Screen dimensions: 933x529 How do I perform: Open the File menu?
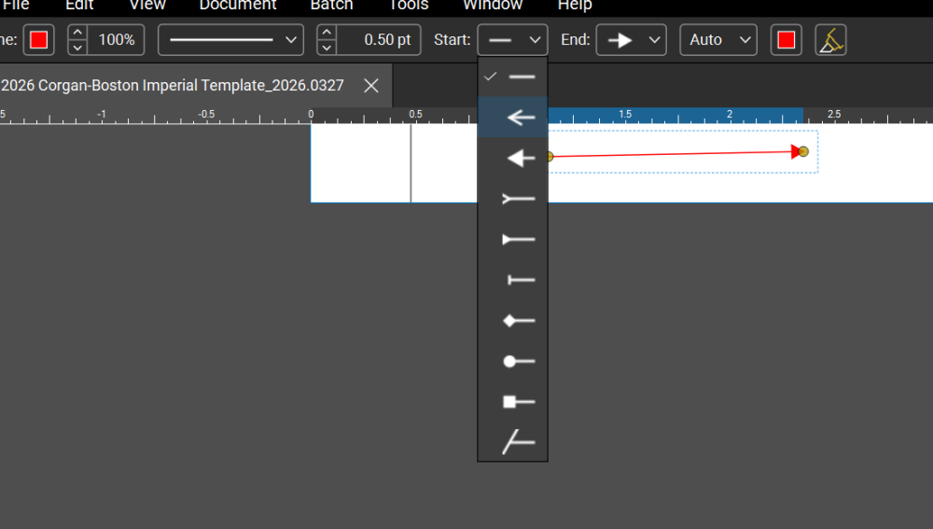(16, 6)
